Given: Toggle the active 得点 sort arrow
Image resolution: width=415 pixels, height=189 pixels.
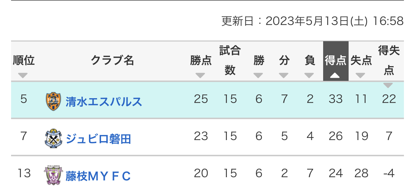Looking at the screenshot, I should pyautogui.click(x=335, y=76).
